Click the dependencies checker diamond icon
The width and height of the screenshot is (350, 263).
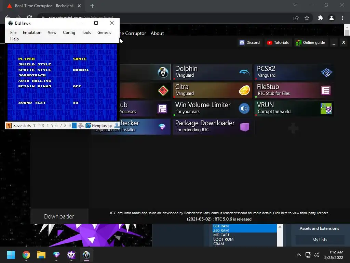(162, 127)
